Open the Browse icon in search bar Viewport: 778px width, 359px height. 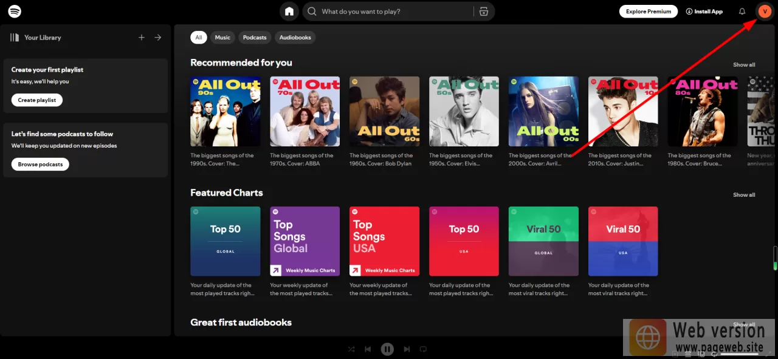(484, 12)
